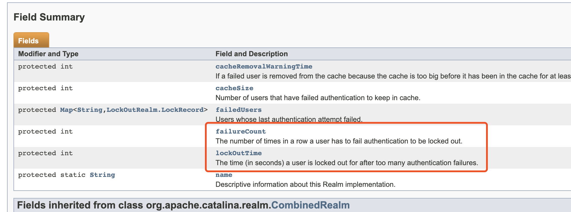The height and width of the screenshot is (212, 571).
Task: Follow the String type link for name field
Action: point(102,175)
